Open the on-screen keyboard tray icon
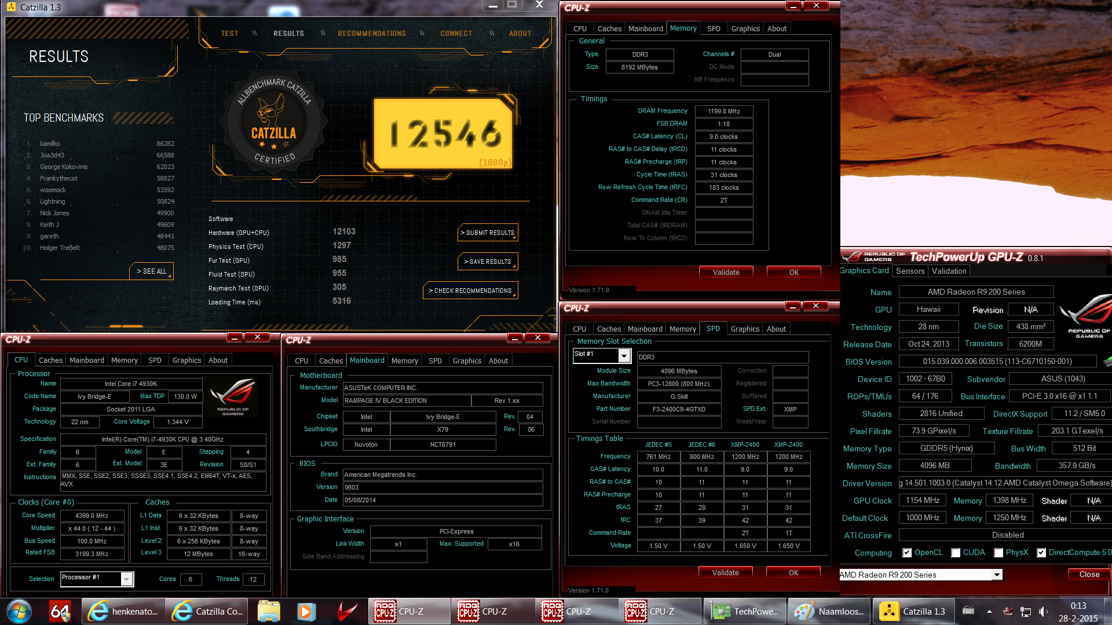 coord(968,611)
